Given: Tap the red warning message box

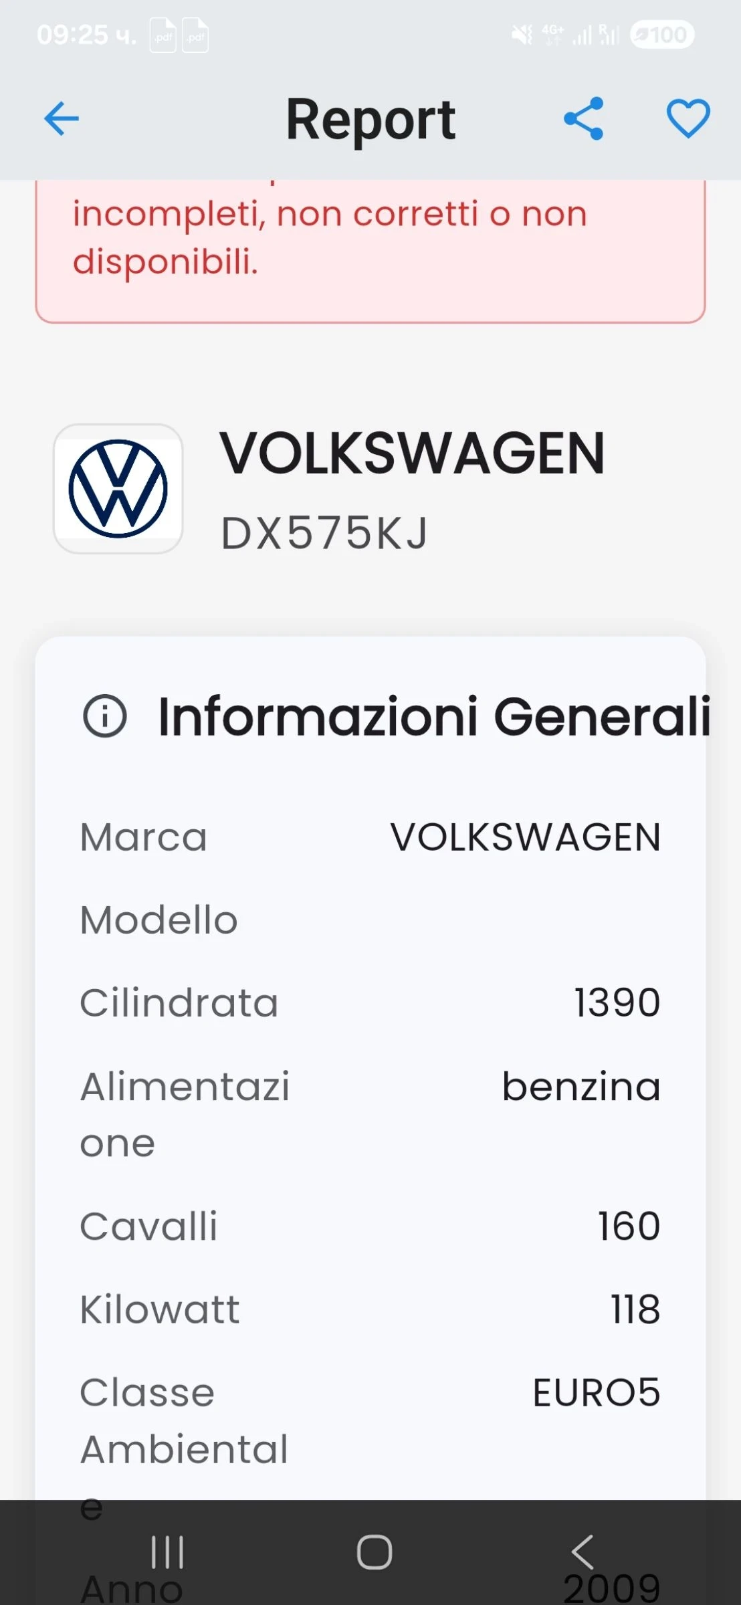Looking at the screenshot, I should coord(370,249).
